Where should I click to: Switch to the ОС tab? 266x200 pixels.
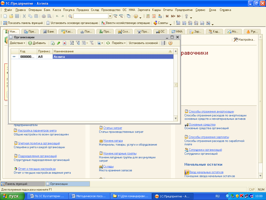tap(160, 32)
